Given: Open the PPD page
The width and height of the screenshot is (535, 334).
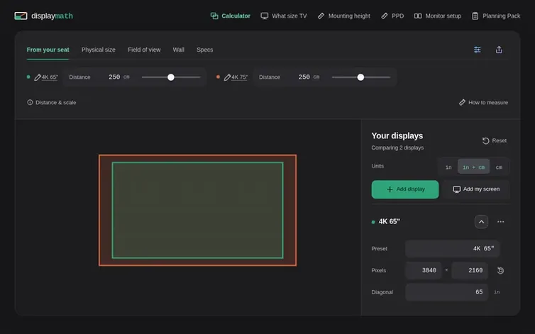Looking at the screenshot, I should (392, 16).
